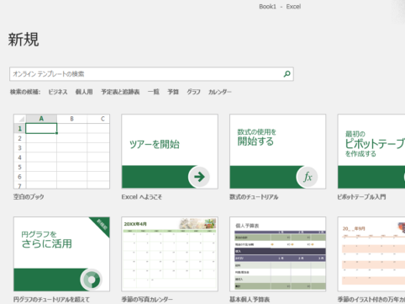Open the 予定表と追跡表 suggested search

coord(120,92)
